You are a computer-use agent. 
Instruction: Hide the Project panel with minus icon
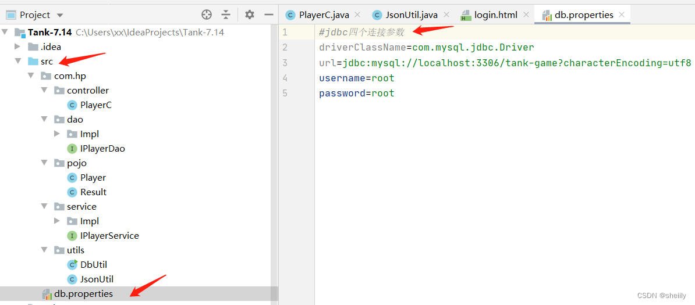[268, 15]
